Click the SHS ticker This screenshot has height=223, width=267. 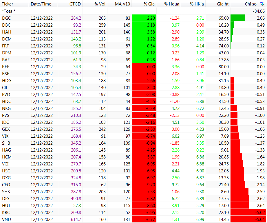(x=6, y=192)
